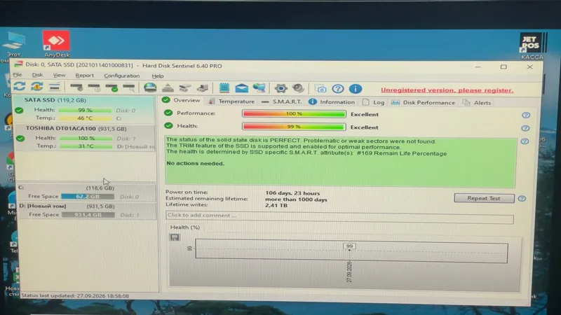The image size is (561, 315).
Task: Click the disk icon with clock
Action: [x=94, y=87]
